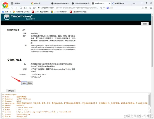This screenshot has height=119, width=154.
Task: Click the 360 browser logo icon
Action: (5, 5)
